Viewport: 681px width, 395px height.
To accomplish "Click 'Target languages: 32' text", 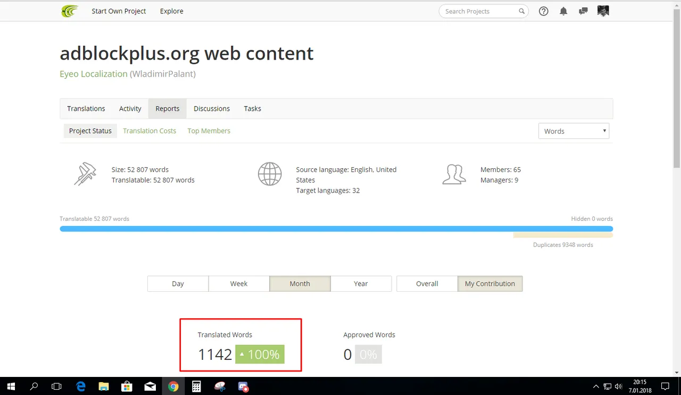I will tap(328, 191).
